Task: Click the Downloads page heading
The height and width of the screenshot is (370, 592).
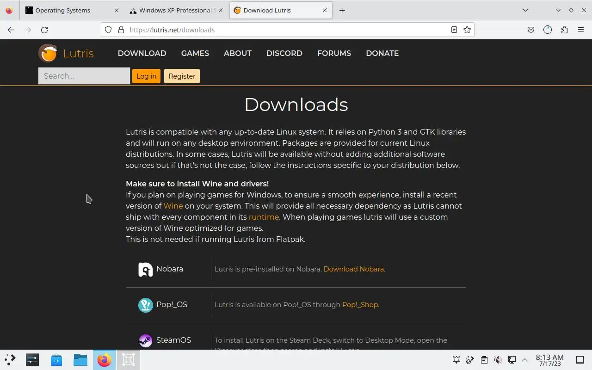Action: pyautogui.click(x=296, y=105)
